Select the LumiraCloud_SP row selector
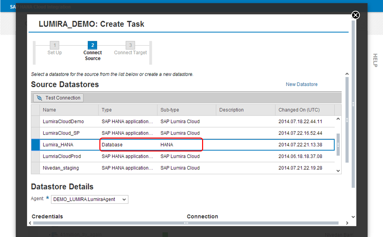 click(x=35, y=133)
